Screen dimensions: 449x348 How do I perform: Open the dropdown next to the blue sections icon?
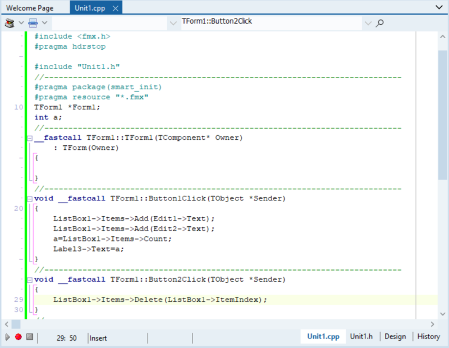(44, 22)
